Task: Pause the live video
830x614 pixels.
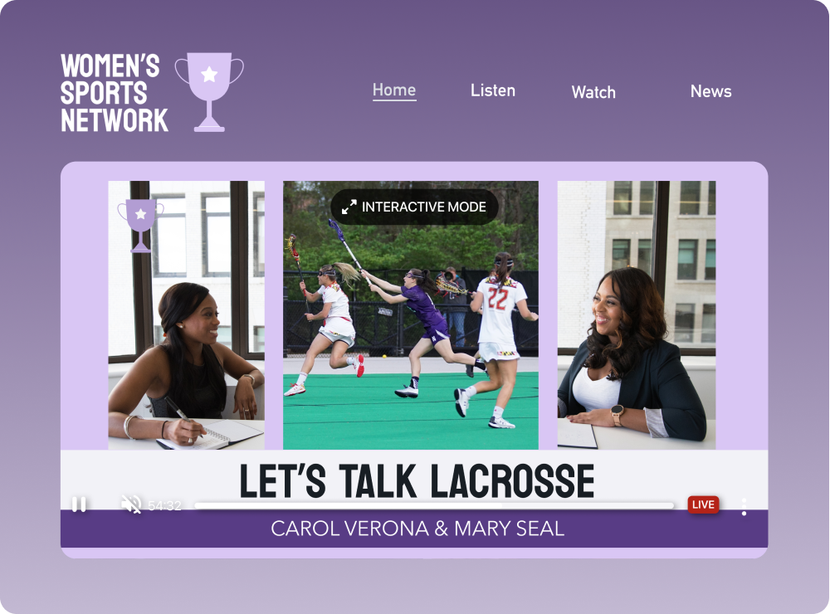Action: coord(79,504)
